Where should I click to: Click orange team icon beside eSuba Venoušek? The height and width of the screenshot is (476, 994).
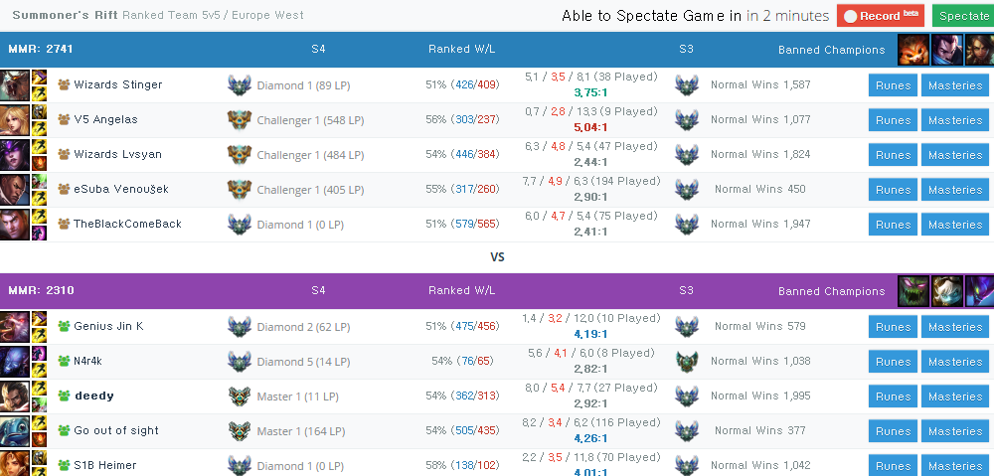(64, 189)
